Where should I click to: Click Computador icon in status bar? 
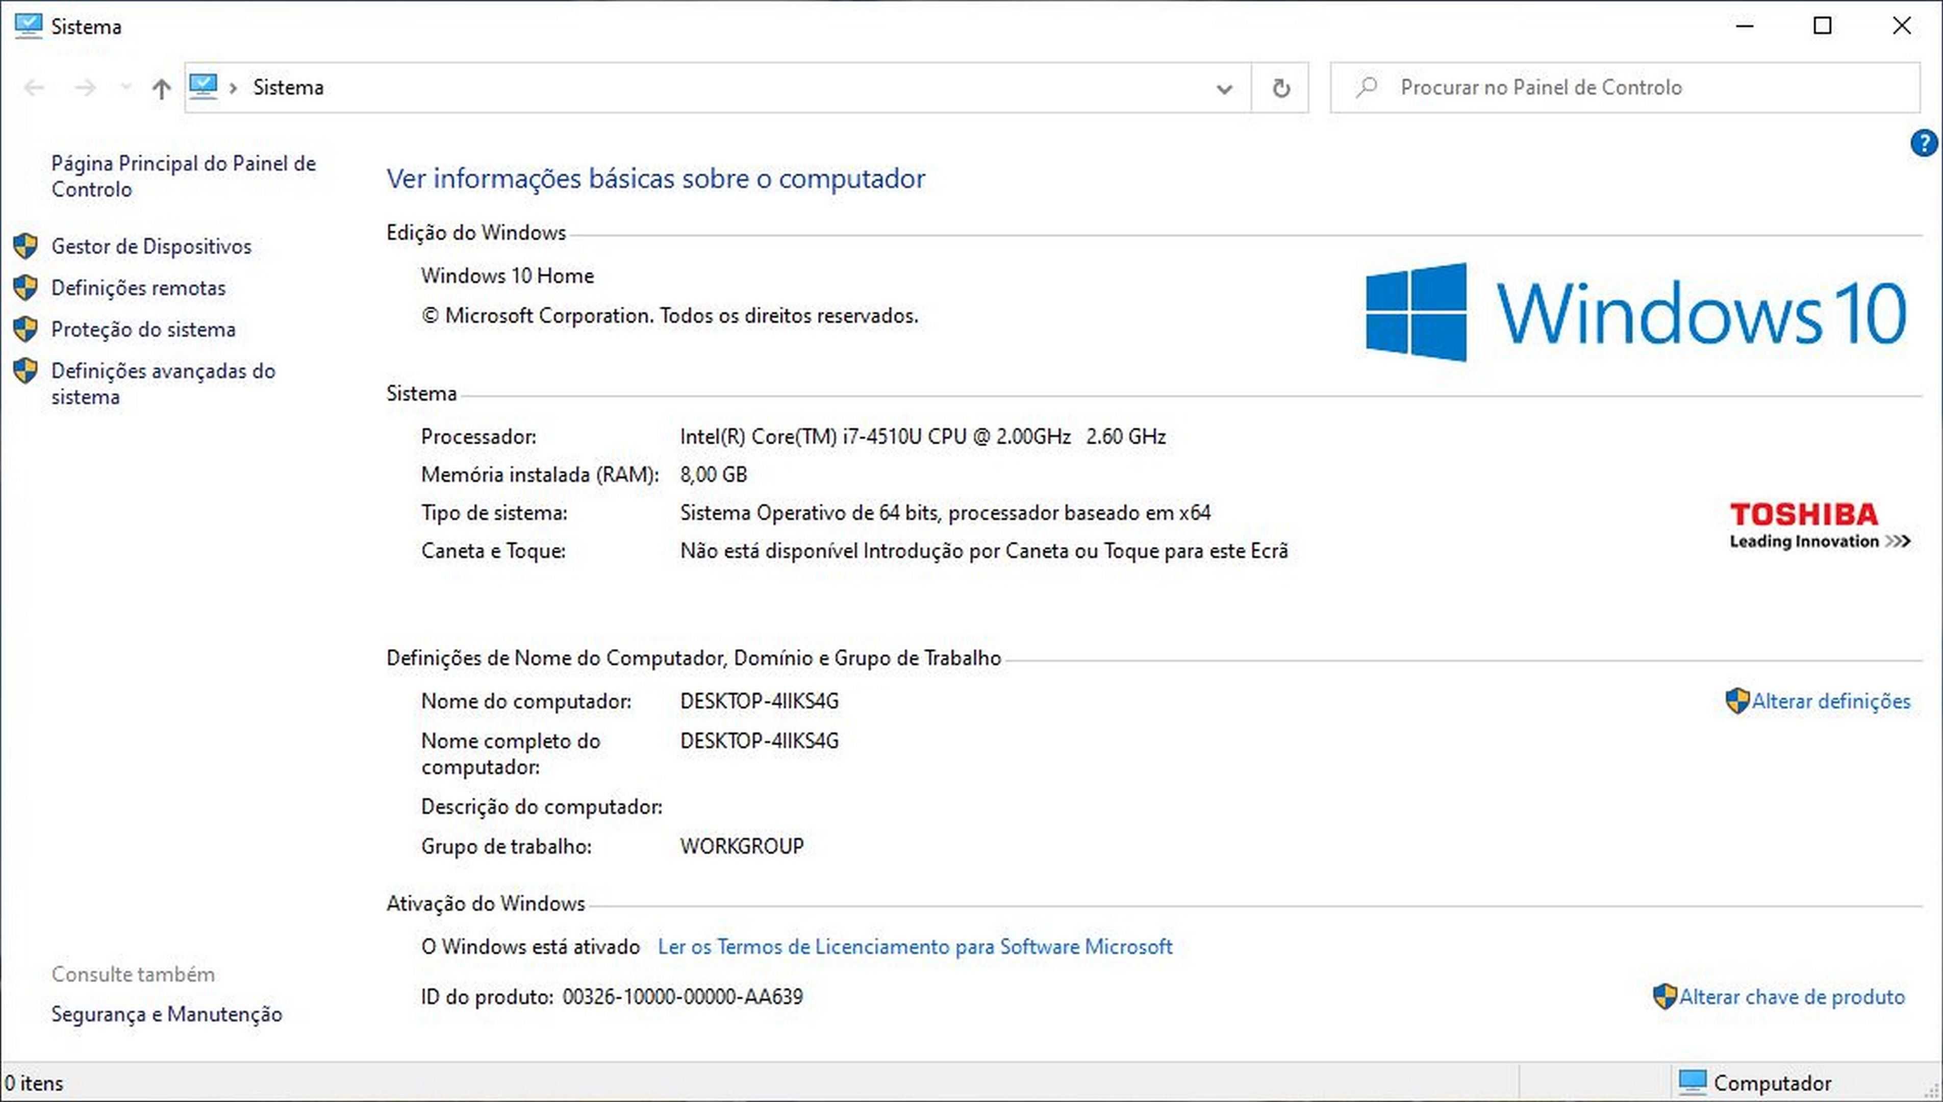pos(1693,1083)
